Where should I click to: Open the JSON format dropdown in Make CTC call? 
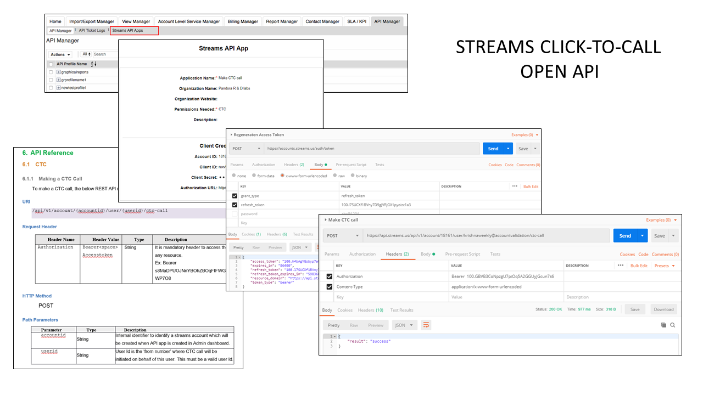(x=405, y=325)
